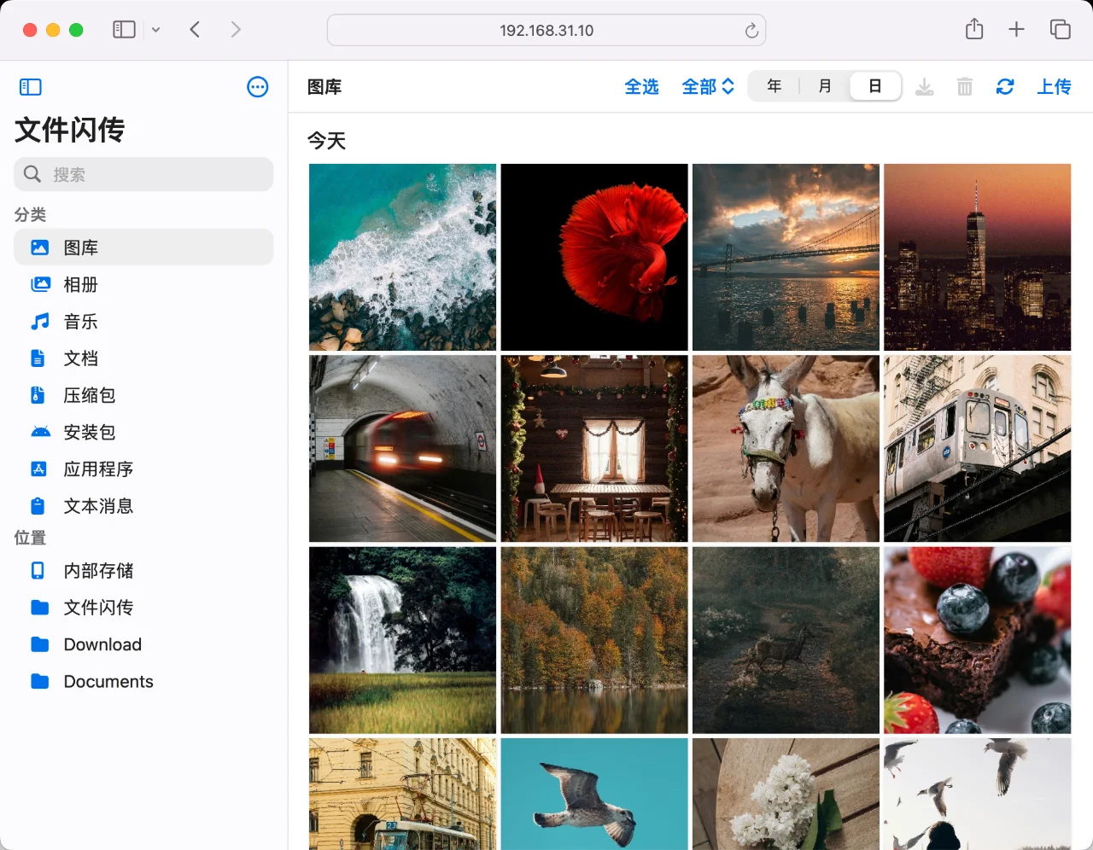Go forward with Safari forward arrow

click(236, 30)
